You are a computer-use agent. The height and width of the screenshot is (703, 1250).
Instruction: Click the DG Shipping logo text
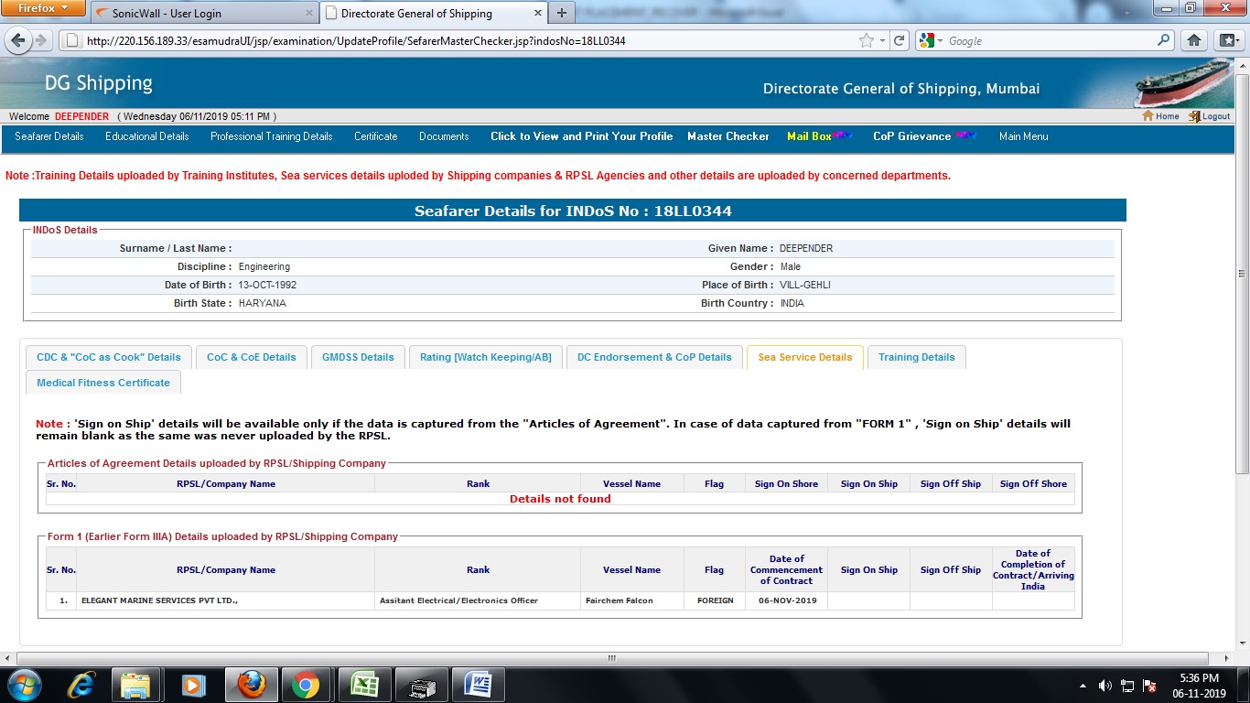pyautogui.click(x=99, y=84)
